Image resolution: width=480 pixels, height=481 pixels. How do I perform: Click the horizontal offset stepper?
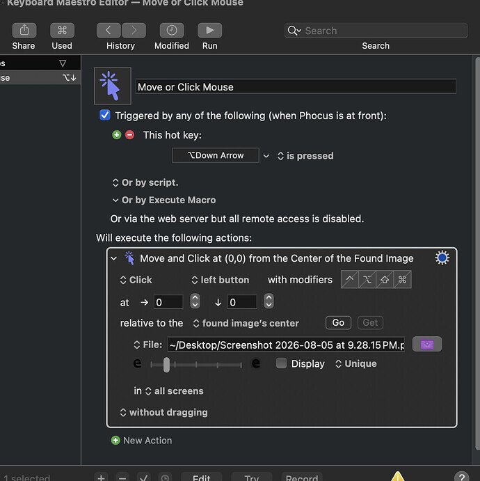[195, 301]
